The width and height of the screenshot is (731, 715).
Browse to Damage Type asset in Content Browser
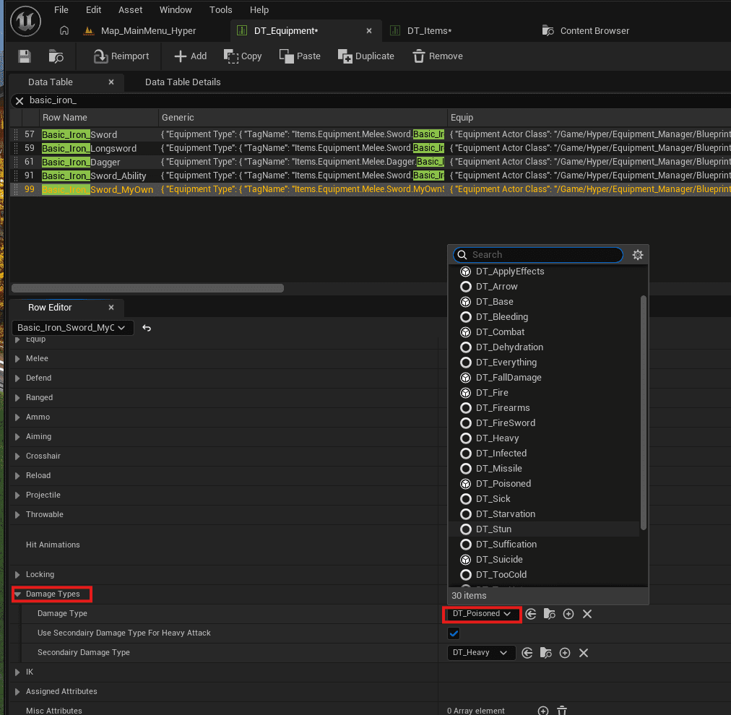549,614
